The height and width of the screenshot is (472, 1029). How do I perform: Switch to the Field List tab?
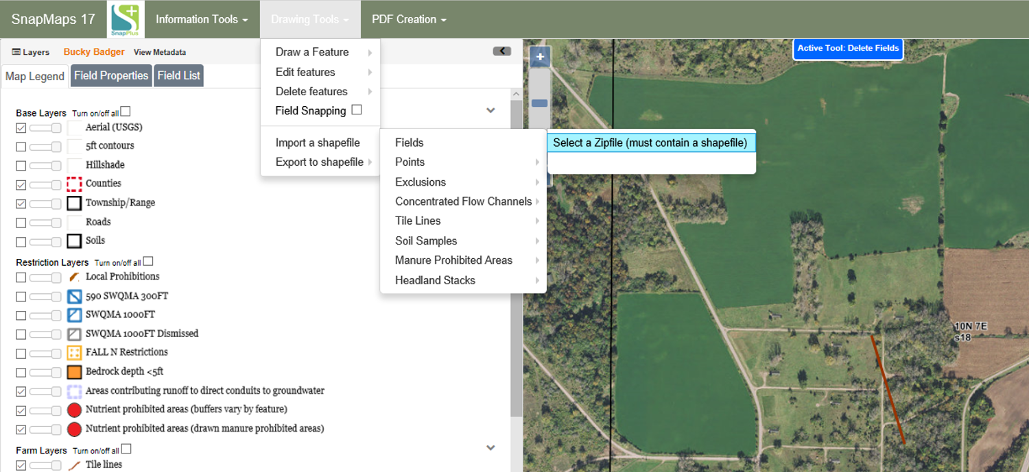coord(178,75)
